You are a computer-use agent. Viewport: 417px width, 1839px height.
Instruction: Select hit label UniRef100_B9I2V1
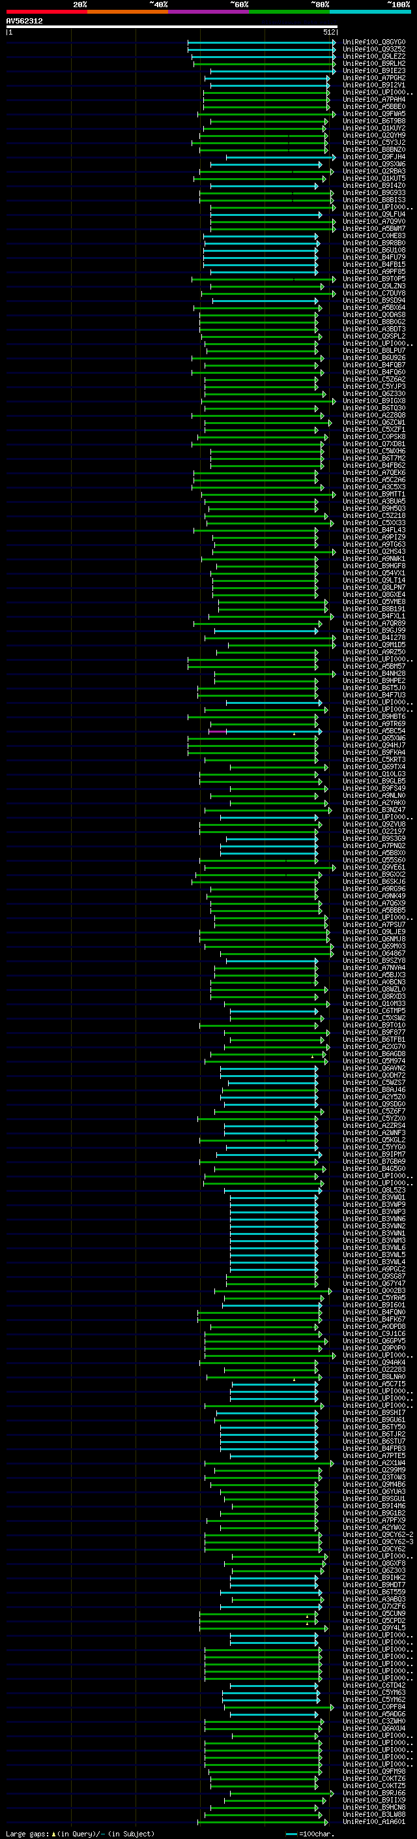tap(374, 85)
